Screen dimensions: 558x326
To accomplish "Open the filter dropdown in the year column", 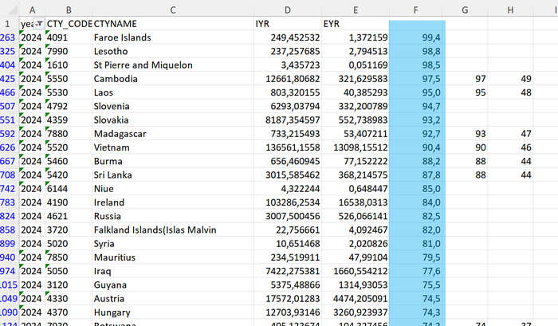I will tap(37, 24).
